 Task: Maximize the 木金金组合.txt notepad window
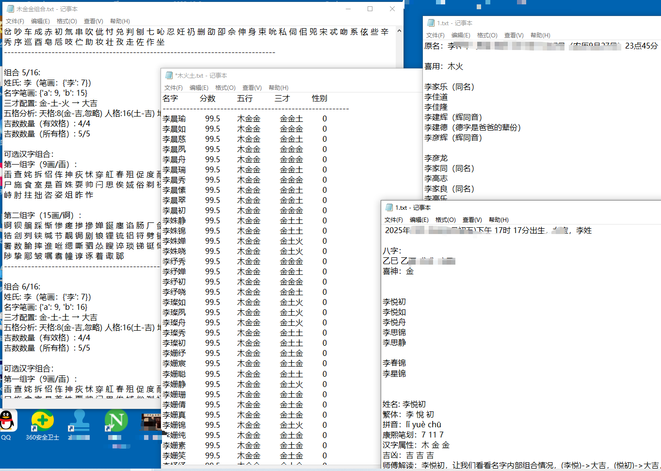click(x=370, y=9)
